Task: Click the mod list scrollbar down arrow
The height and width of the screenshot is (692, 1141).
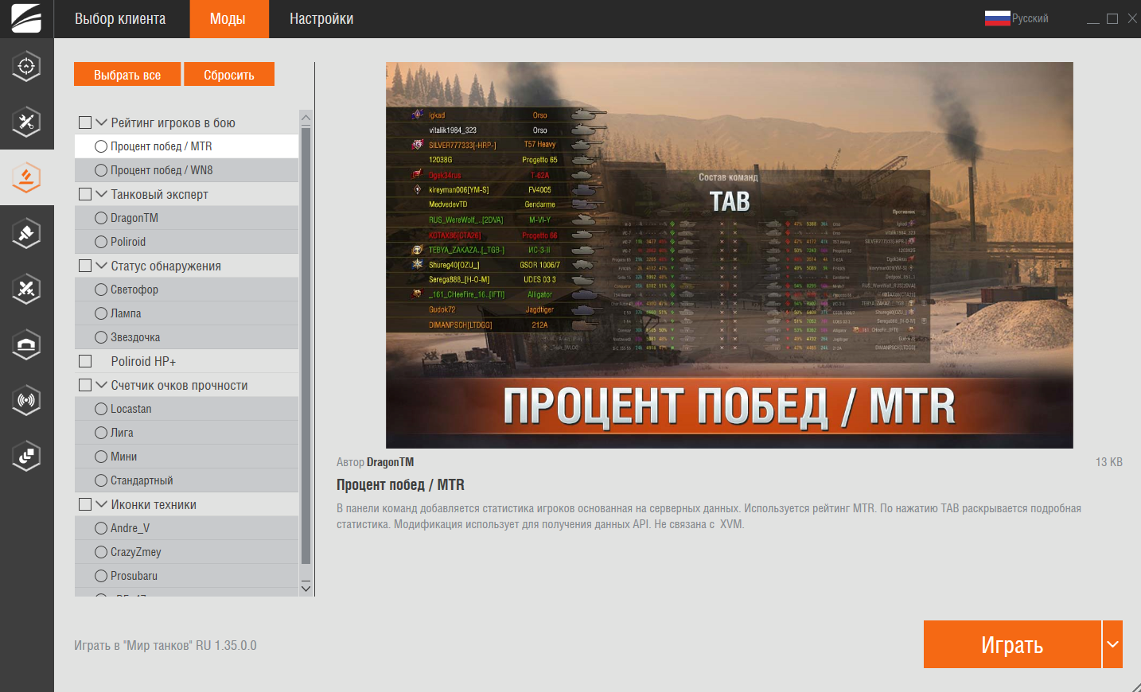Action: click(306, 588)
